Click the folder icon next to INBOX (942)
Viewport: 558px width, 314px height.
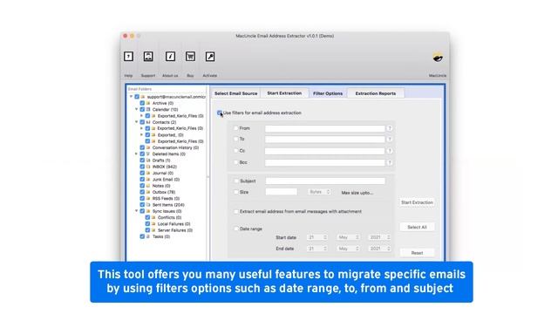(x=148, y=167)
